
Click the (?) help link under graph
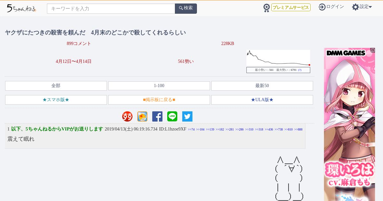pos(300,70)
